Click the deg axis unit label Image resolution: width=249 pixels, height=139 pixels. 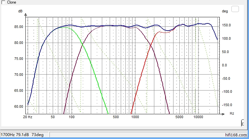point(225,11)
